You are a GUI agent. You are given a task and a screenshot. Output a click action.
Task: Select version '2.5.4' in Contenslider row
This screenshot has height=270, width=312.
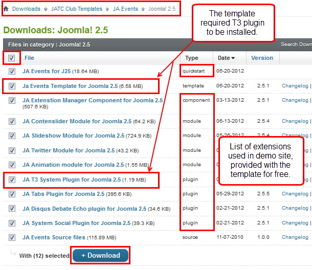[263, 121]
